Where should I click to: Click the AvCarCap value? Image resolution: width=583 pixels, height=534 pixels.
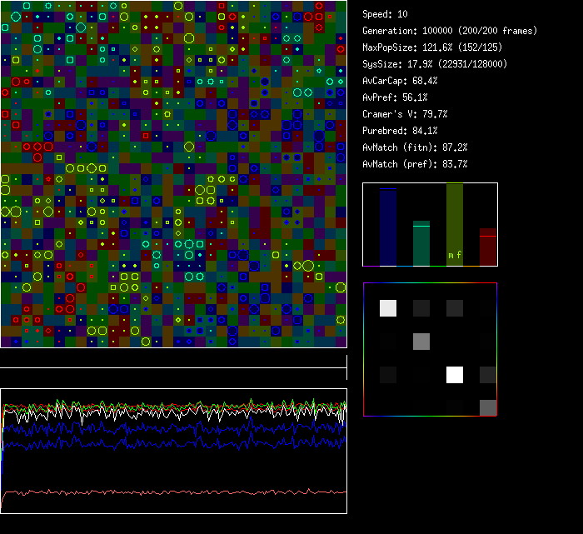coord(401,81)
